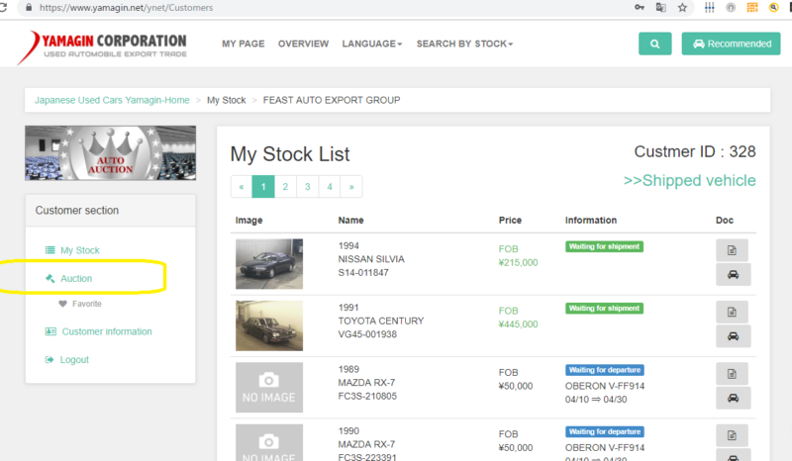Viewport: 792px width, 461px height.
Task: Click car icon button for Nissan Silvia row
Action: [x=733, y=274]
